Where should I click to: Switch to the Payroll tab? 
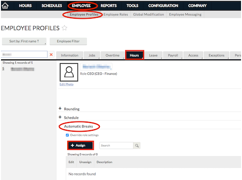[x=173, y=56]
